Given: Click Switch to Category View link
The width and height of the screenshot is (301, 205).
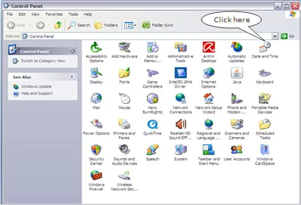Looking at the screenshot, I should click(x=43, y=61).
